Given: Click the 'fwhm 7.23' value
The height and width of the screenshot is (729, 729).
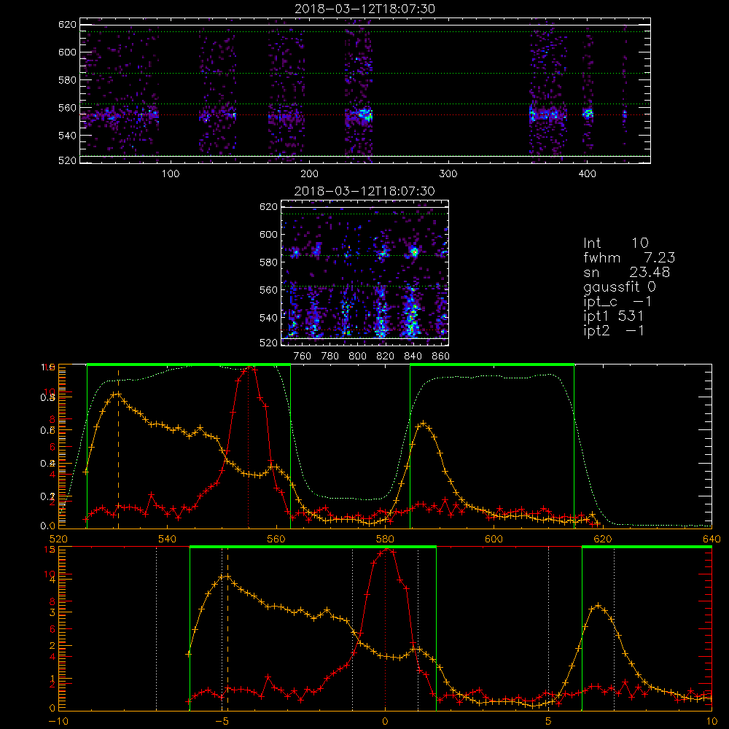Looking at the screenshot, I should [630, 257].
